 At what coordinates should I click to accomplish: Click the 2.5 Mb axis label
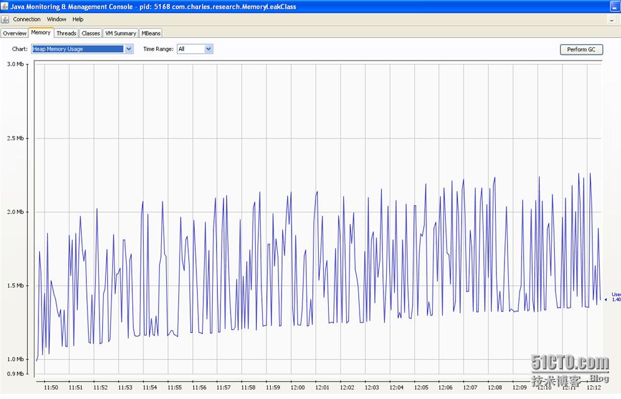[16, 138]
